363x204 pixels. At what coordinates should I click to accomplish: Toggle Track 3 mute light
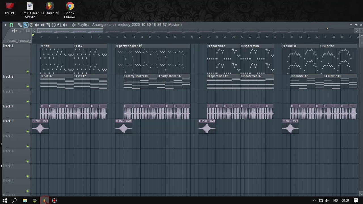(x=28, y=101)
